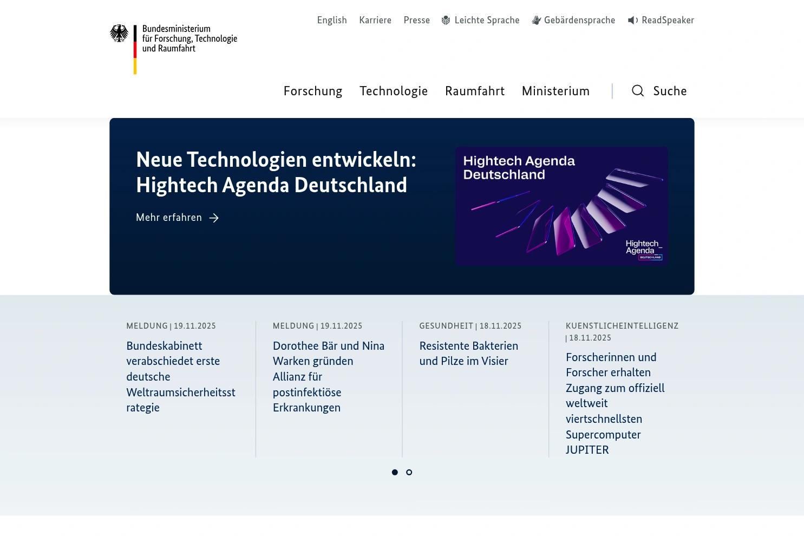
Task: Click the MELDUNG date label above Dorothee Bär
Action: tap(318, 326)
